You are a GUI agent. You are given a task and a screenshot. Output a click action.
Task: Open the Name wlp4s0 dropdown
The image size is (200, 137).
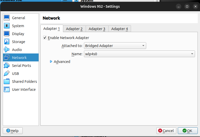pos(139,54)
